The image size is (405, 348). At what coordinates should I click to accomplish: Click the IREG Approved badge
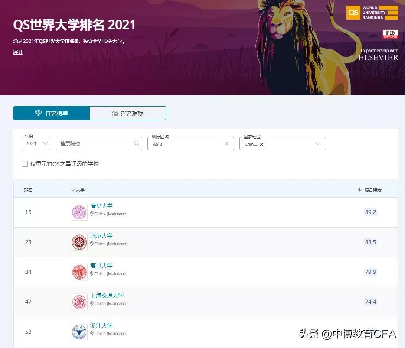390,34
